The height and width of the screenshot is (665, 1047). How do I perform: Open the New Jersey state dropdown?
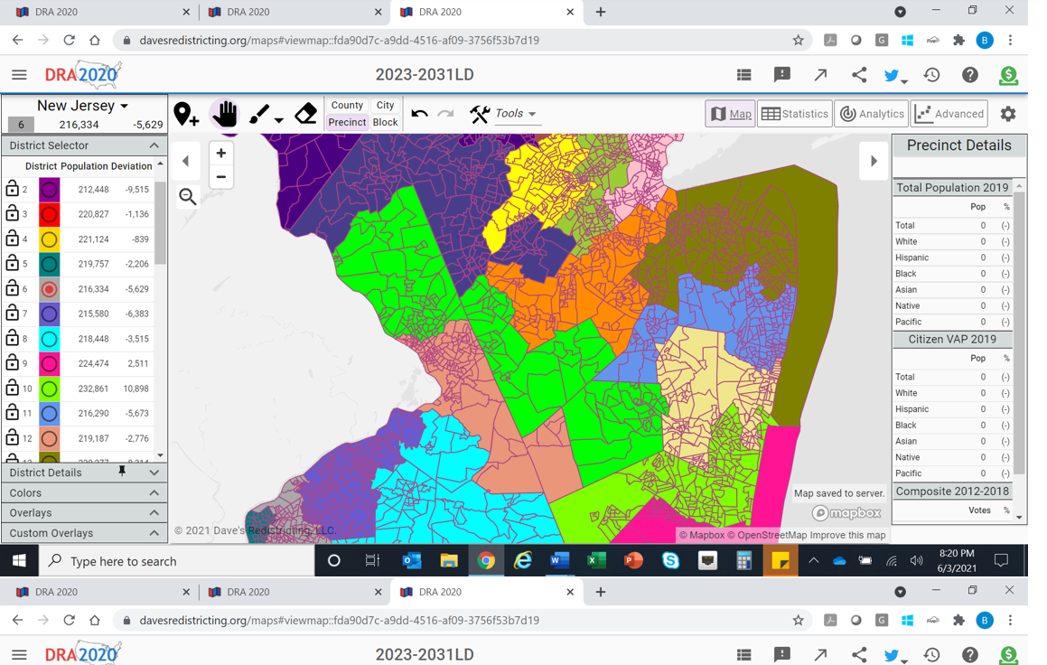coord(83,106)
